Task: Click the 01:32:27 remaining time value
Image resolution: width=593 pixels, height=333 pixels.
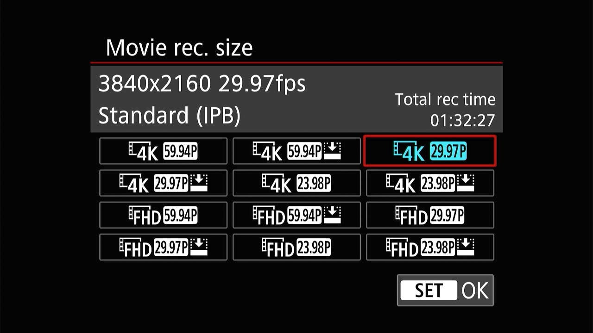Action: tap(462, 120)
